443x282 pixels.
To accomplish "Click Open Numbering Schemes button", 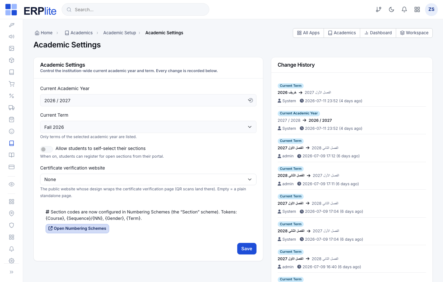I will pyautogui.click(x=77, y=228).
